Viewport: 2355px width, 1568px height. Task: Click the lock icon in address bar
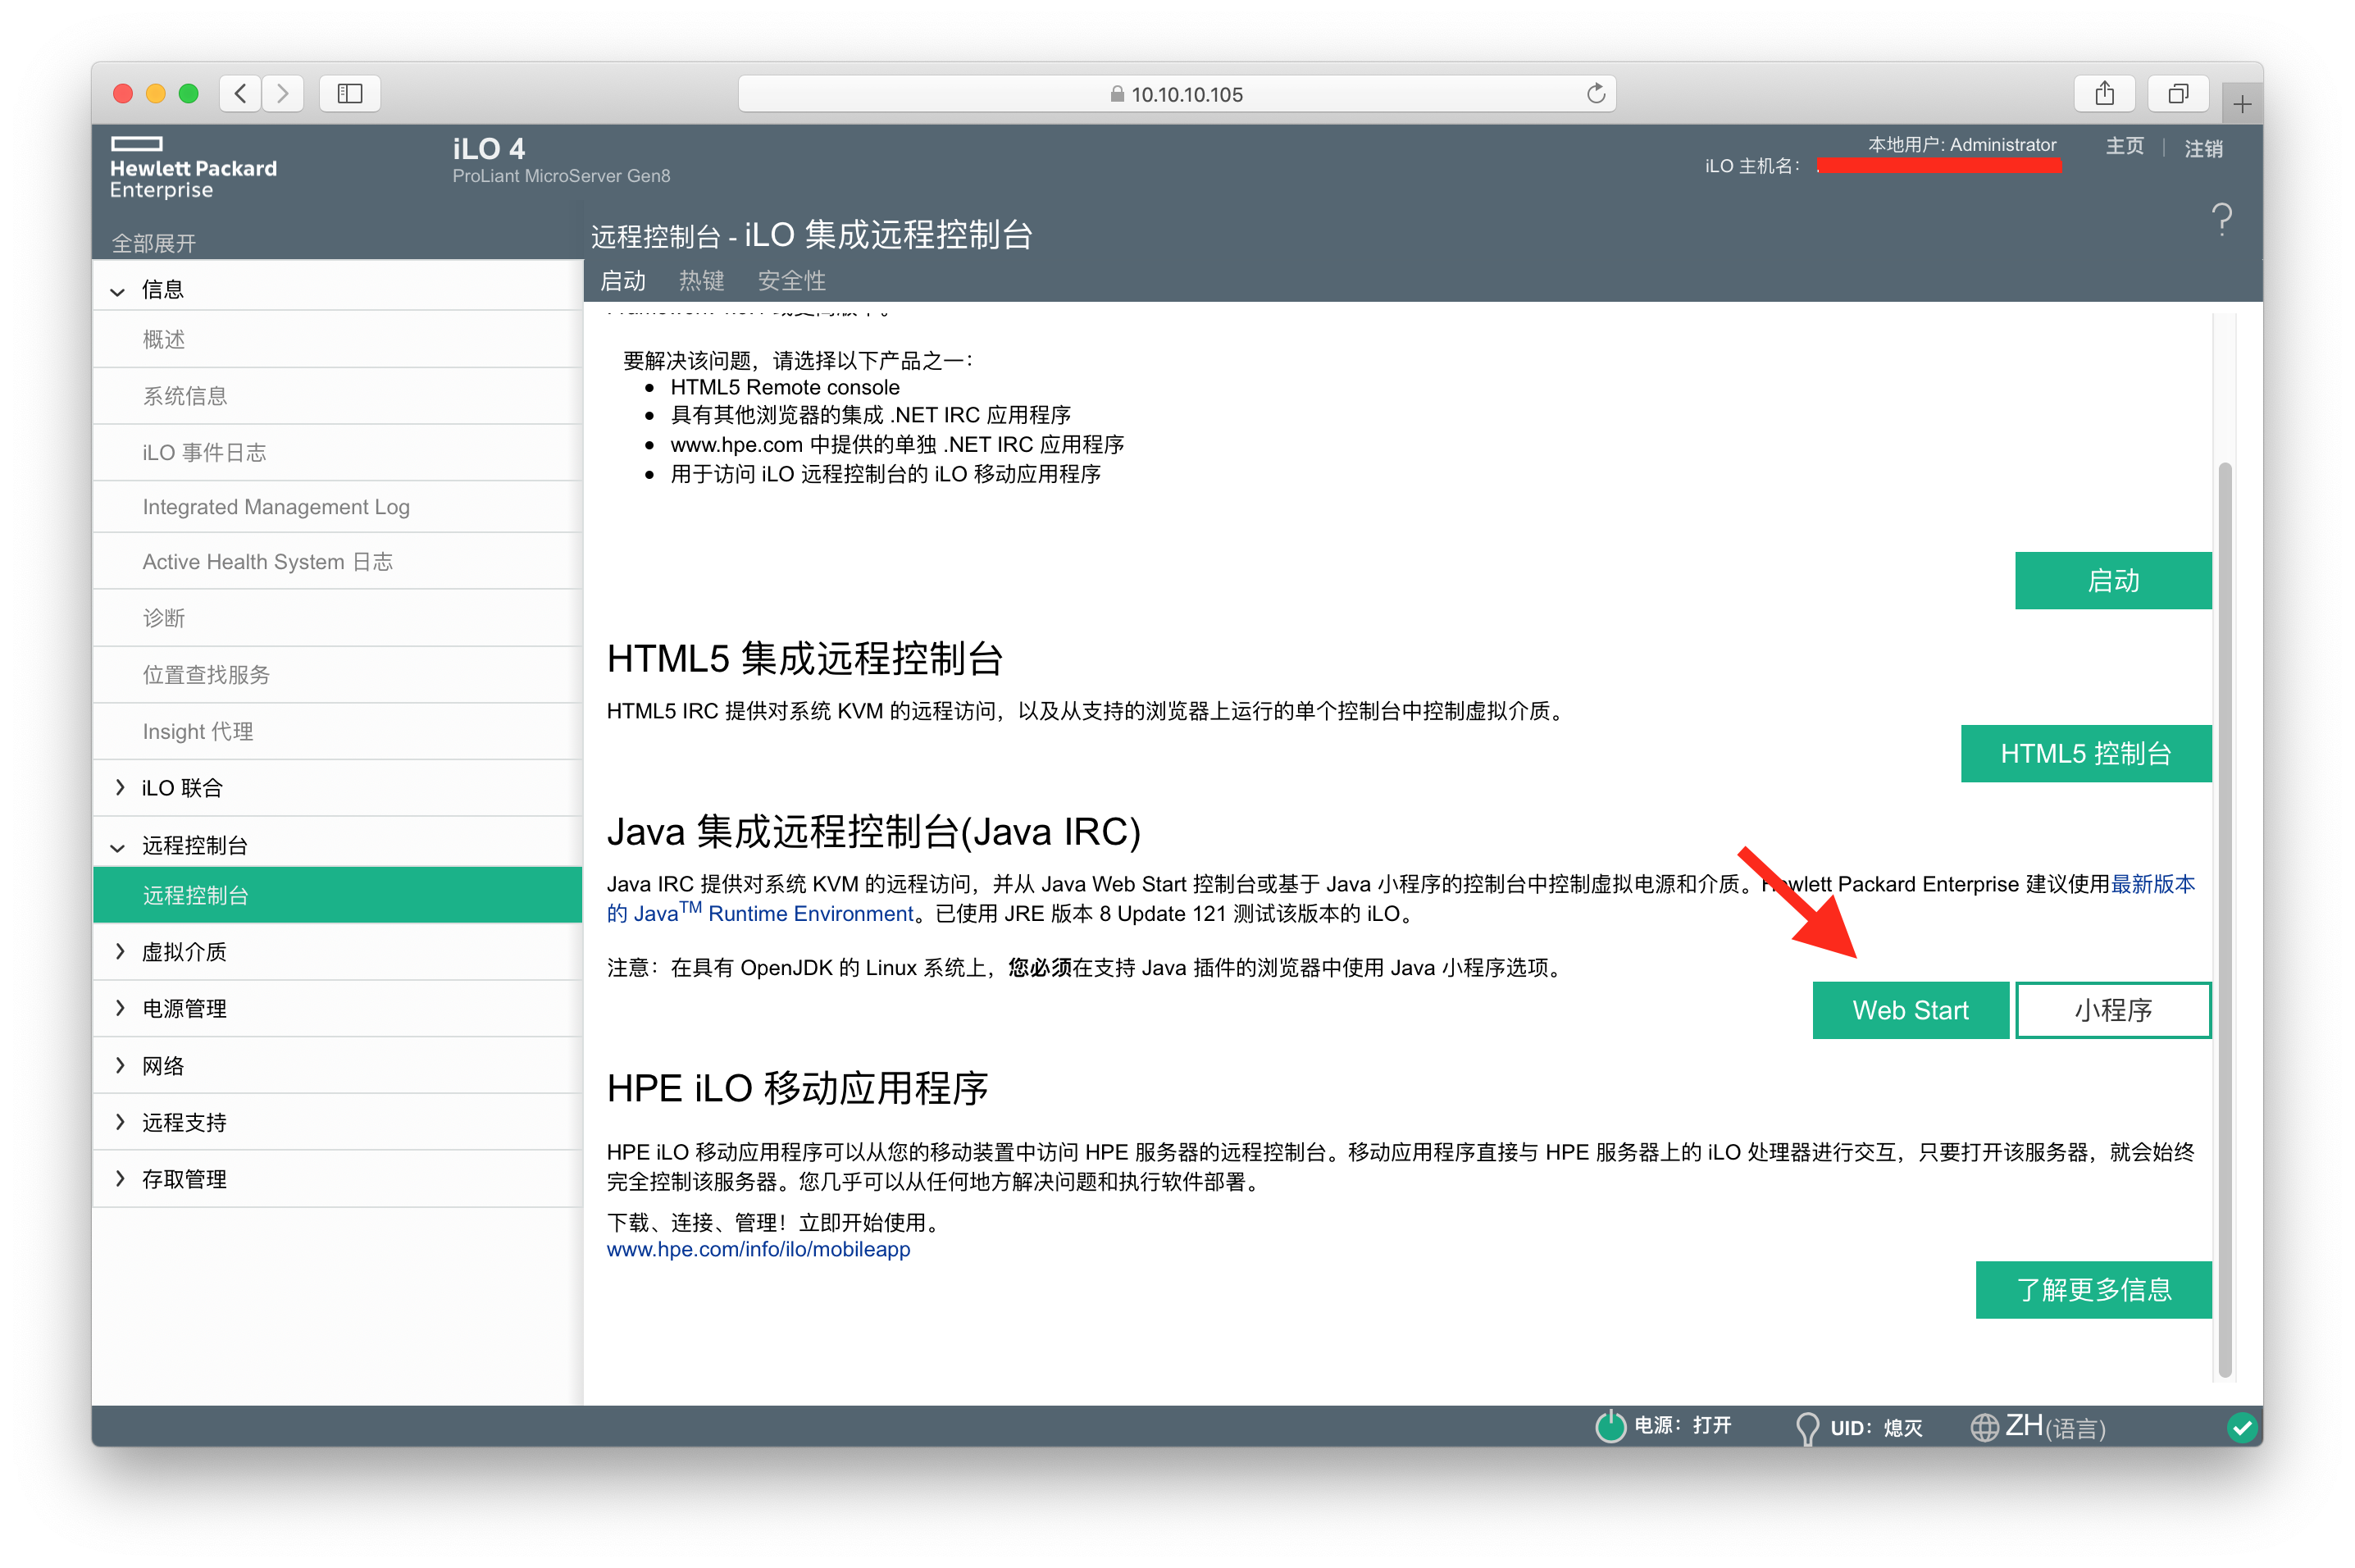click(1117, 94)
